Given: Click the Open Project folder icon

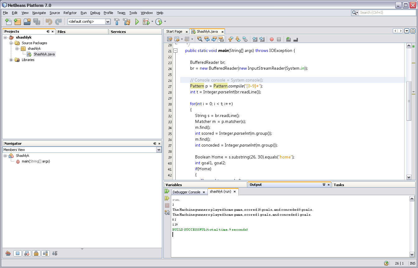Looking at the screenshot, I should coord(27,22).
